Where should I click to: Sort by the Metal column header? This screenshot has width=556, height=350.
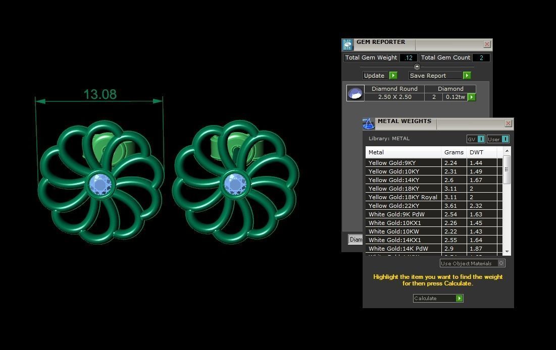(x=403, y=152)
